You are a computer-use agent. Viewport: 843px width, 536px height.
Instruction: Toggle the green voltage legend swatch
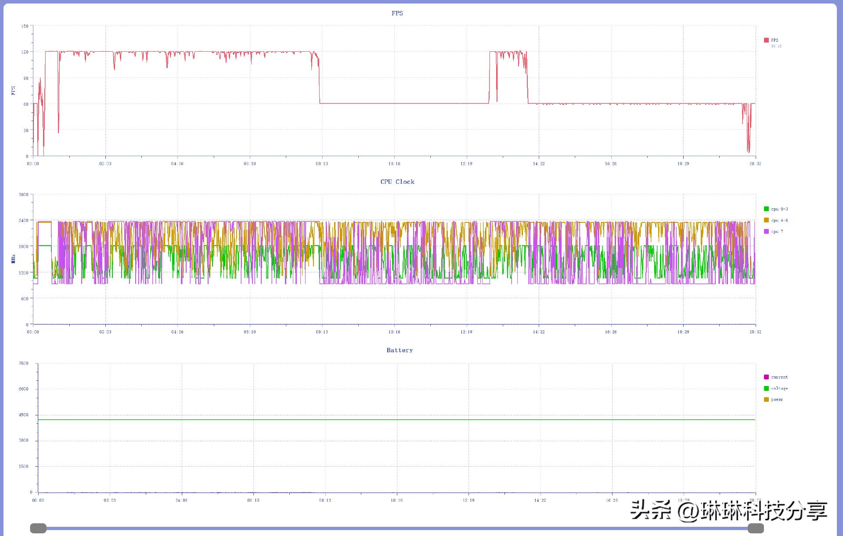pyautogui.click(x=766, y=388)
